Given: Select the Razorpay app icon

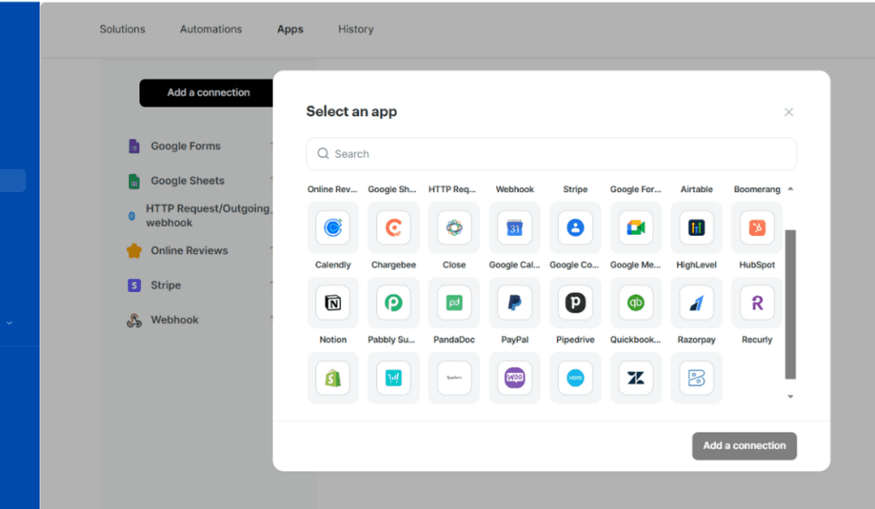Looking at the screenshot, I should point(696,302).
